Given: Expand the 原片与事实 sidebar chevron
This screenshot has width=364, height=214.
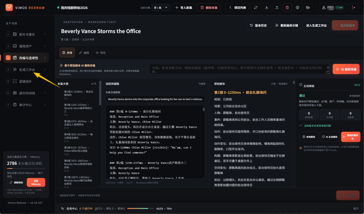Looking at the screenshot, I should 45,34.
